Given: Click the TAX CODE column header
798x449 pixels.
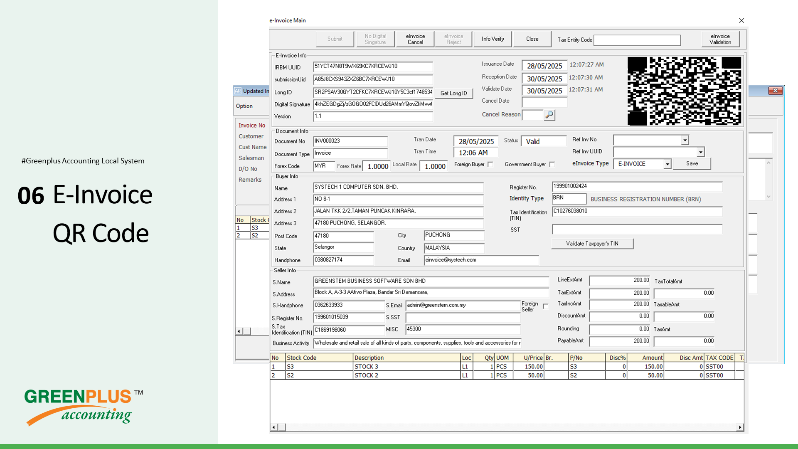Looking at the screenshot, I should point(719,358).
